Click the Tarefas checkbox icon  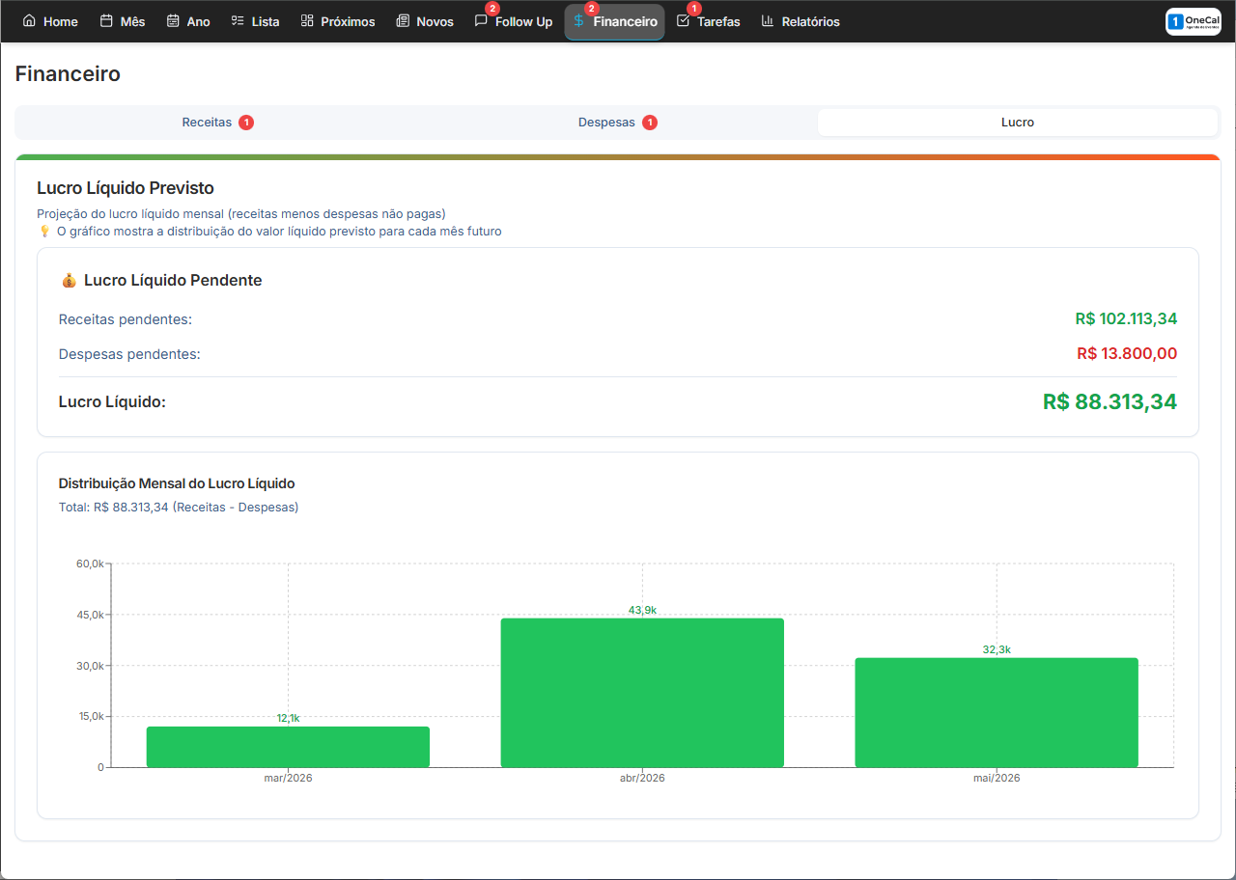pyautogui.click(x=683, y=20)
